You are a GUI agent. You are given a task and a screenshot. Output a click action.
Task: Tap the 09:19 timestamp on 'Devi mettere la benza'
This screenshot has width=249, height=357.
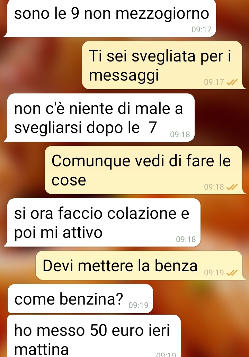(214, 273)
